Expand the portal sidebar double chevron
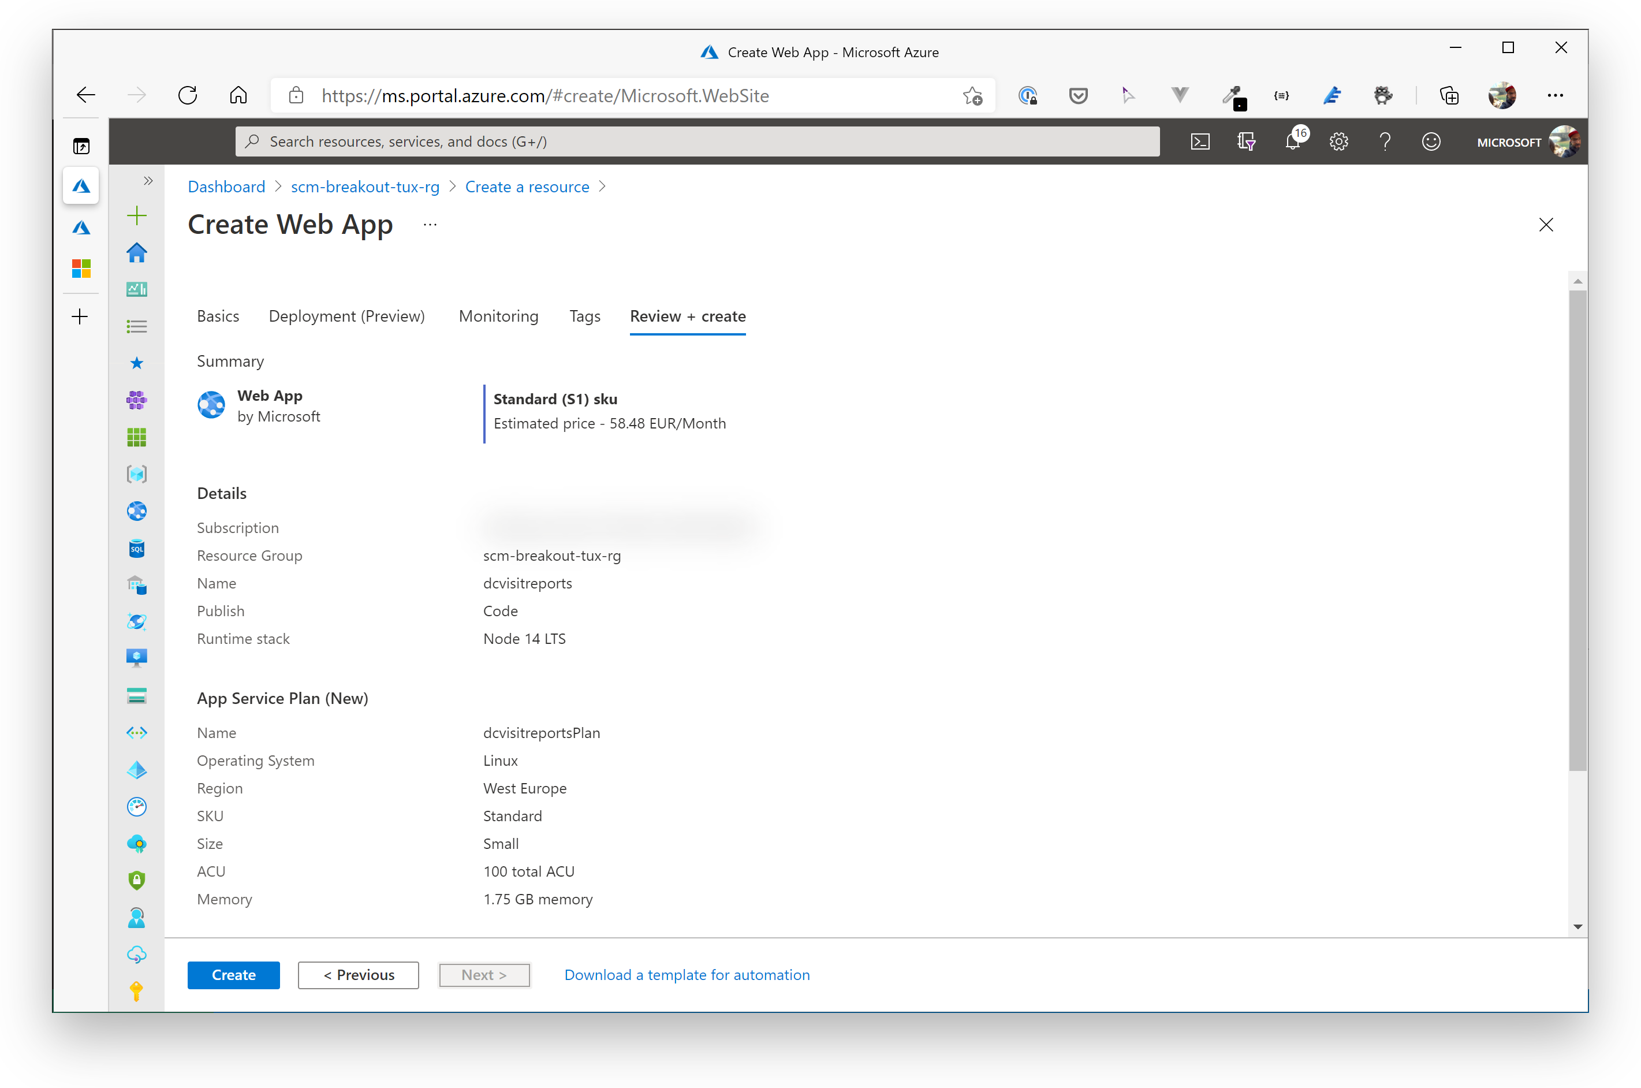The height and width of the screenshot is (1088, 1641). (x=148, y=181)
